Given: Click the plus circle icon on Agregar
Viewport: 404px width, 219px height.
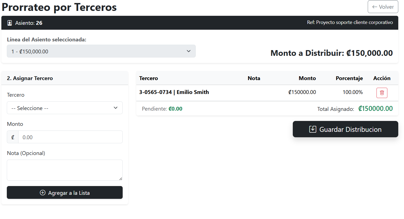Looking at the screenshot, I should (43, 193).
